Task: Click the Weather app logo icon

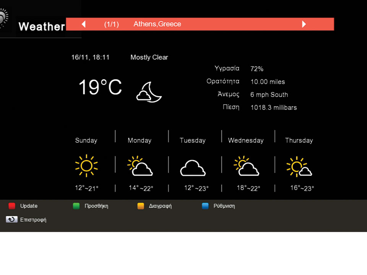Action: coord(3,18)
